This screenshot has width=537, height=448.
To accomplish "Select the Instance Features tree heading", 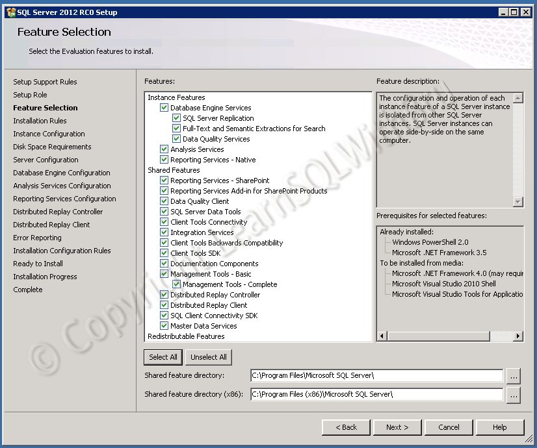I will pyautogui.click(x=176, y=97).
